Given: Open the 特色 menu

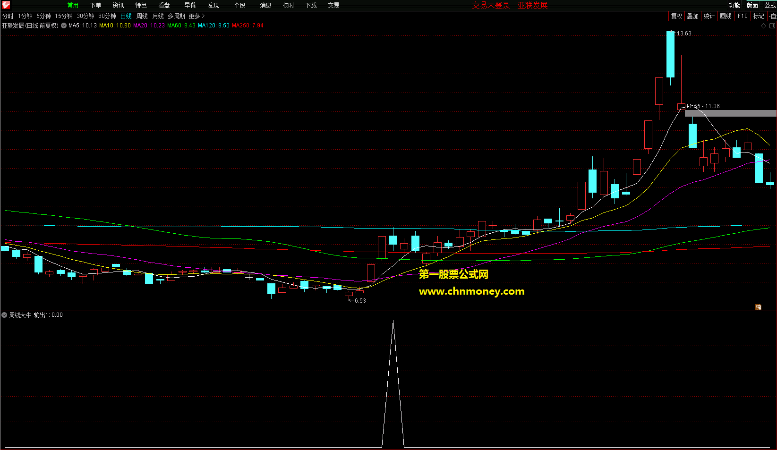Looking at the screenshot, I should (141, 5).
